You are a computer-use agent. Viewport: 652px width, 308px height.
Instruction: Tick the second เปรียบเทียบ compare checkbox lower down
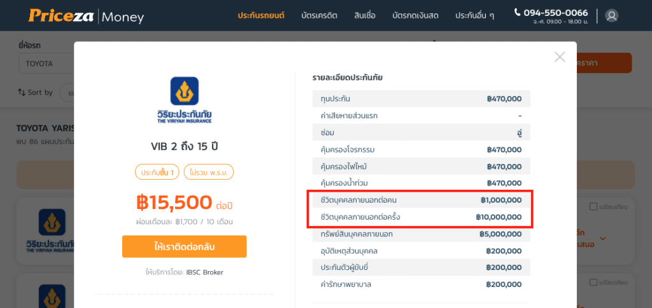point(593,282)
